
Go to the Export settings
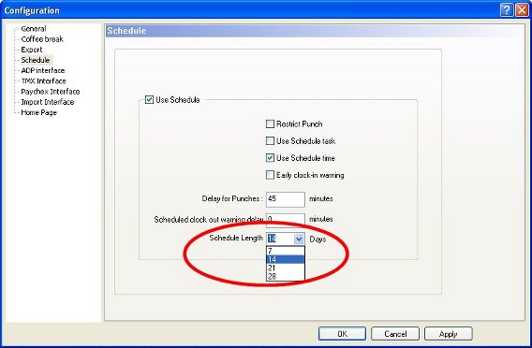click(32, 50)
